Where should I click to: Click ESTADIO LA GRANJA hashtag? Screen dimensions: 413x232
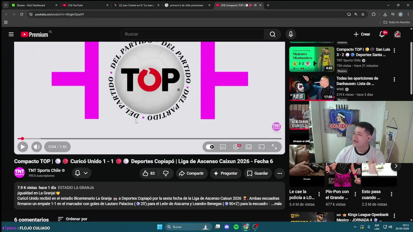coord(76,188)
